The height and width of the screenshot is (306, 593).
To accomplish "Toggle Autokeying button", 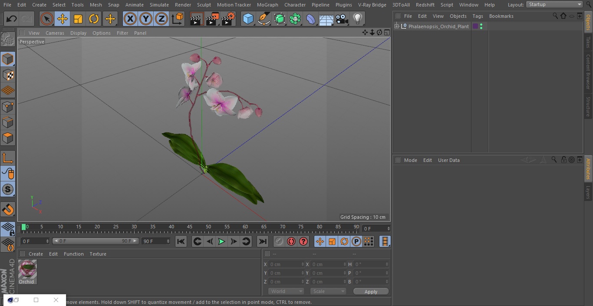I will click(x=291, y=241).
